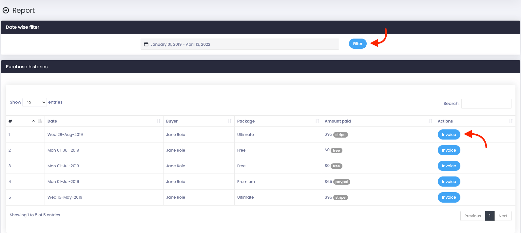
Task: Sort table by Amount paid column
Action: (x=378, y=121)
